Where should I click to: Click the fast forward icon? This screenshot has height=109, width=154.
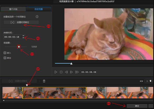[x=77, y=72]
